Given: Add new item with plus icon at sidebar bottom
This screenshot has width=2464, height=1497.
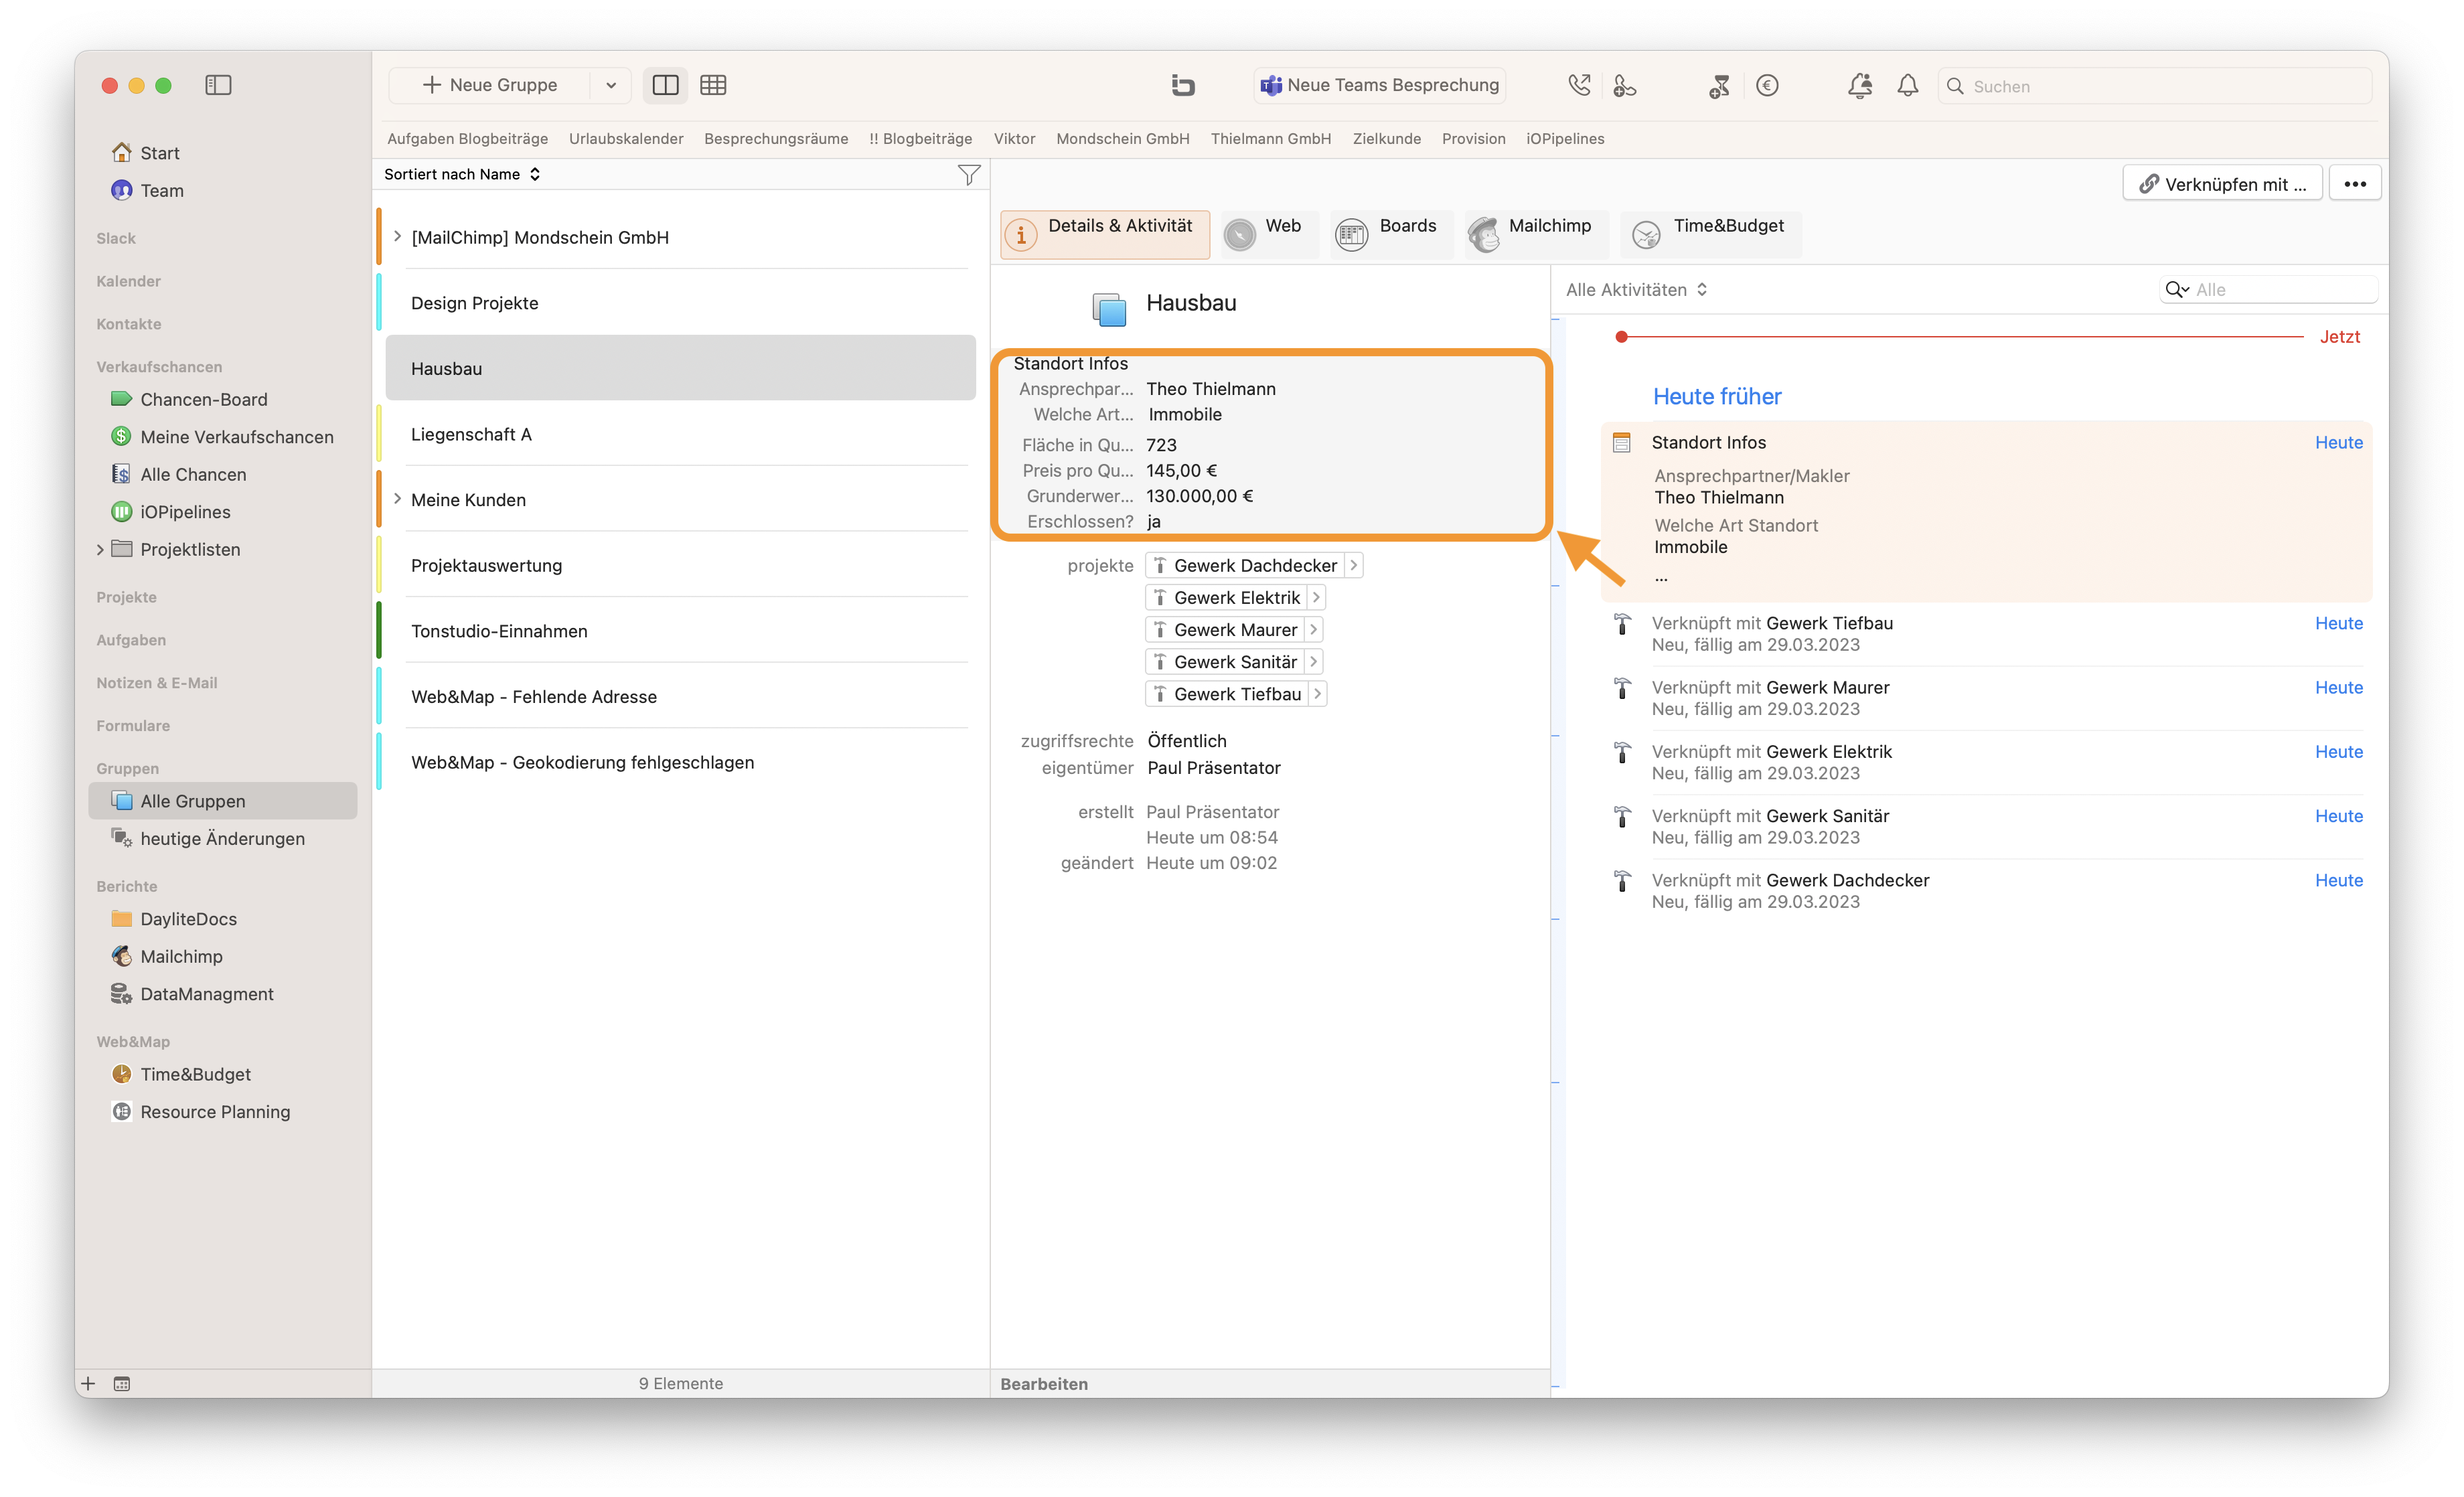Looking at the screenshot, I should 88,1383.
